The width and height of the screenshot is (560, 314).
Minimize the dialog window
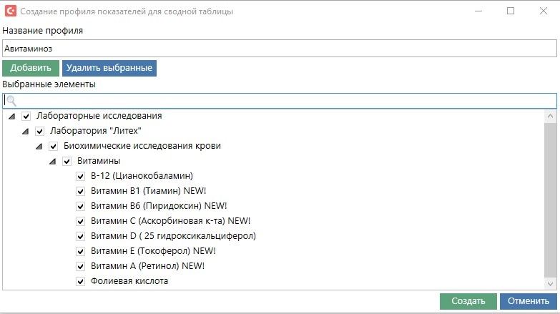click(478, 11)
